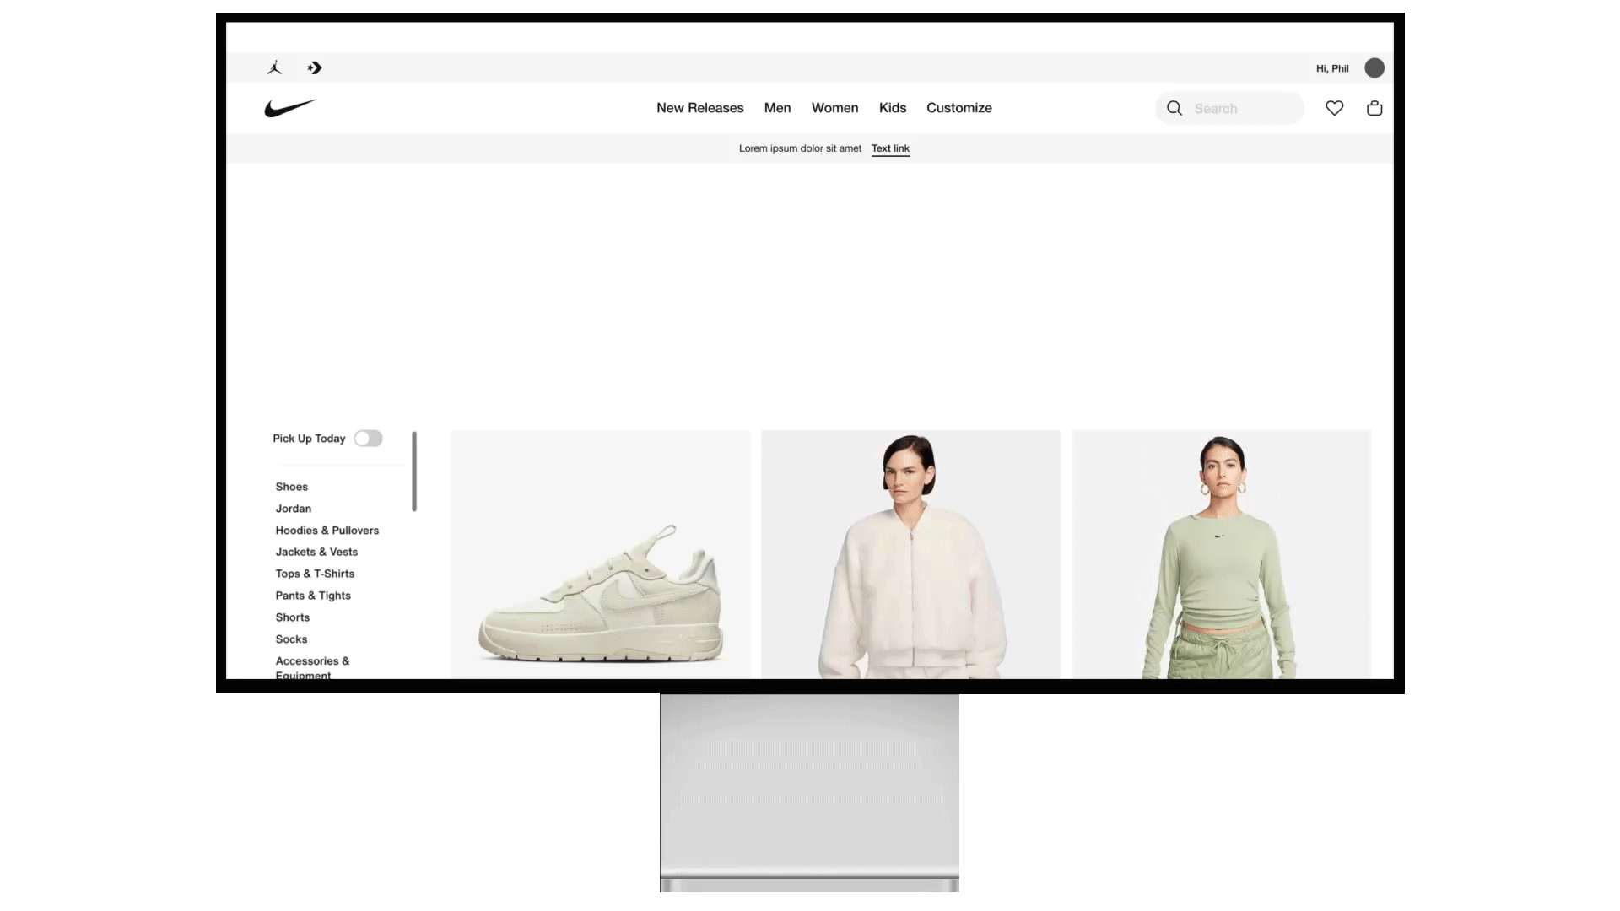Screen dimensions: 1620x911
Task: Filter by Shorts category
Action: tap(292, 617)
